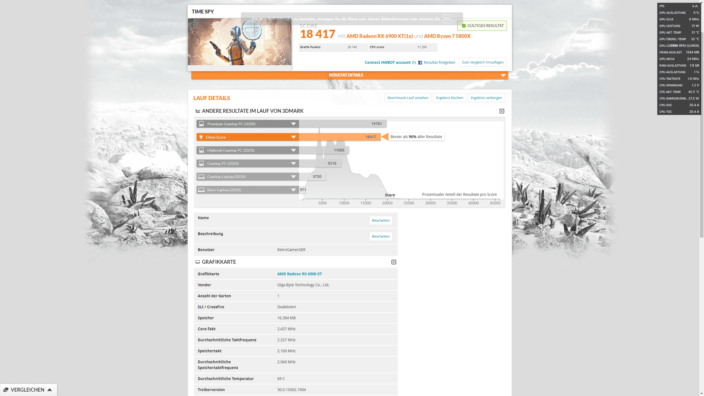Image resolution: width=704 pixels, height=396 pixels.
Task: Click the laptop icon of Gaming-Laptop row
Action: tap(201, 177)
